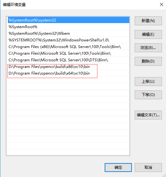Select the opencv x86\vc10\bin path
This screenshot has width=166, height=177.
[68, 67]
